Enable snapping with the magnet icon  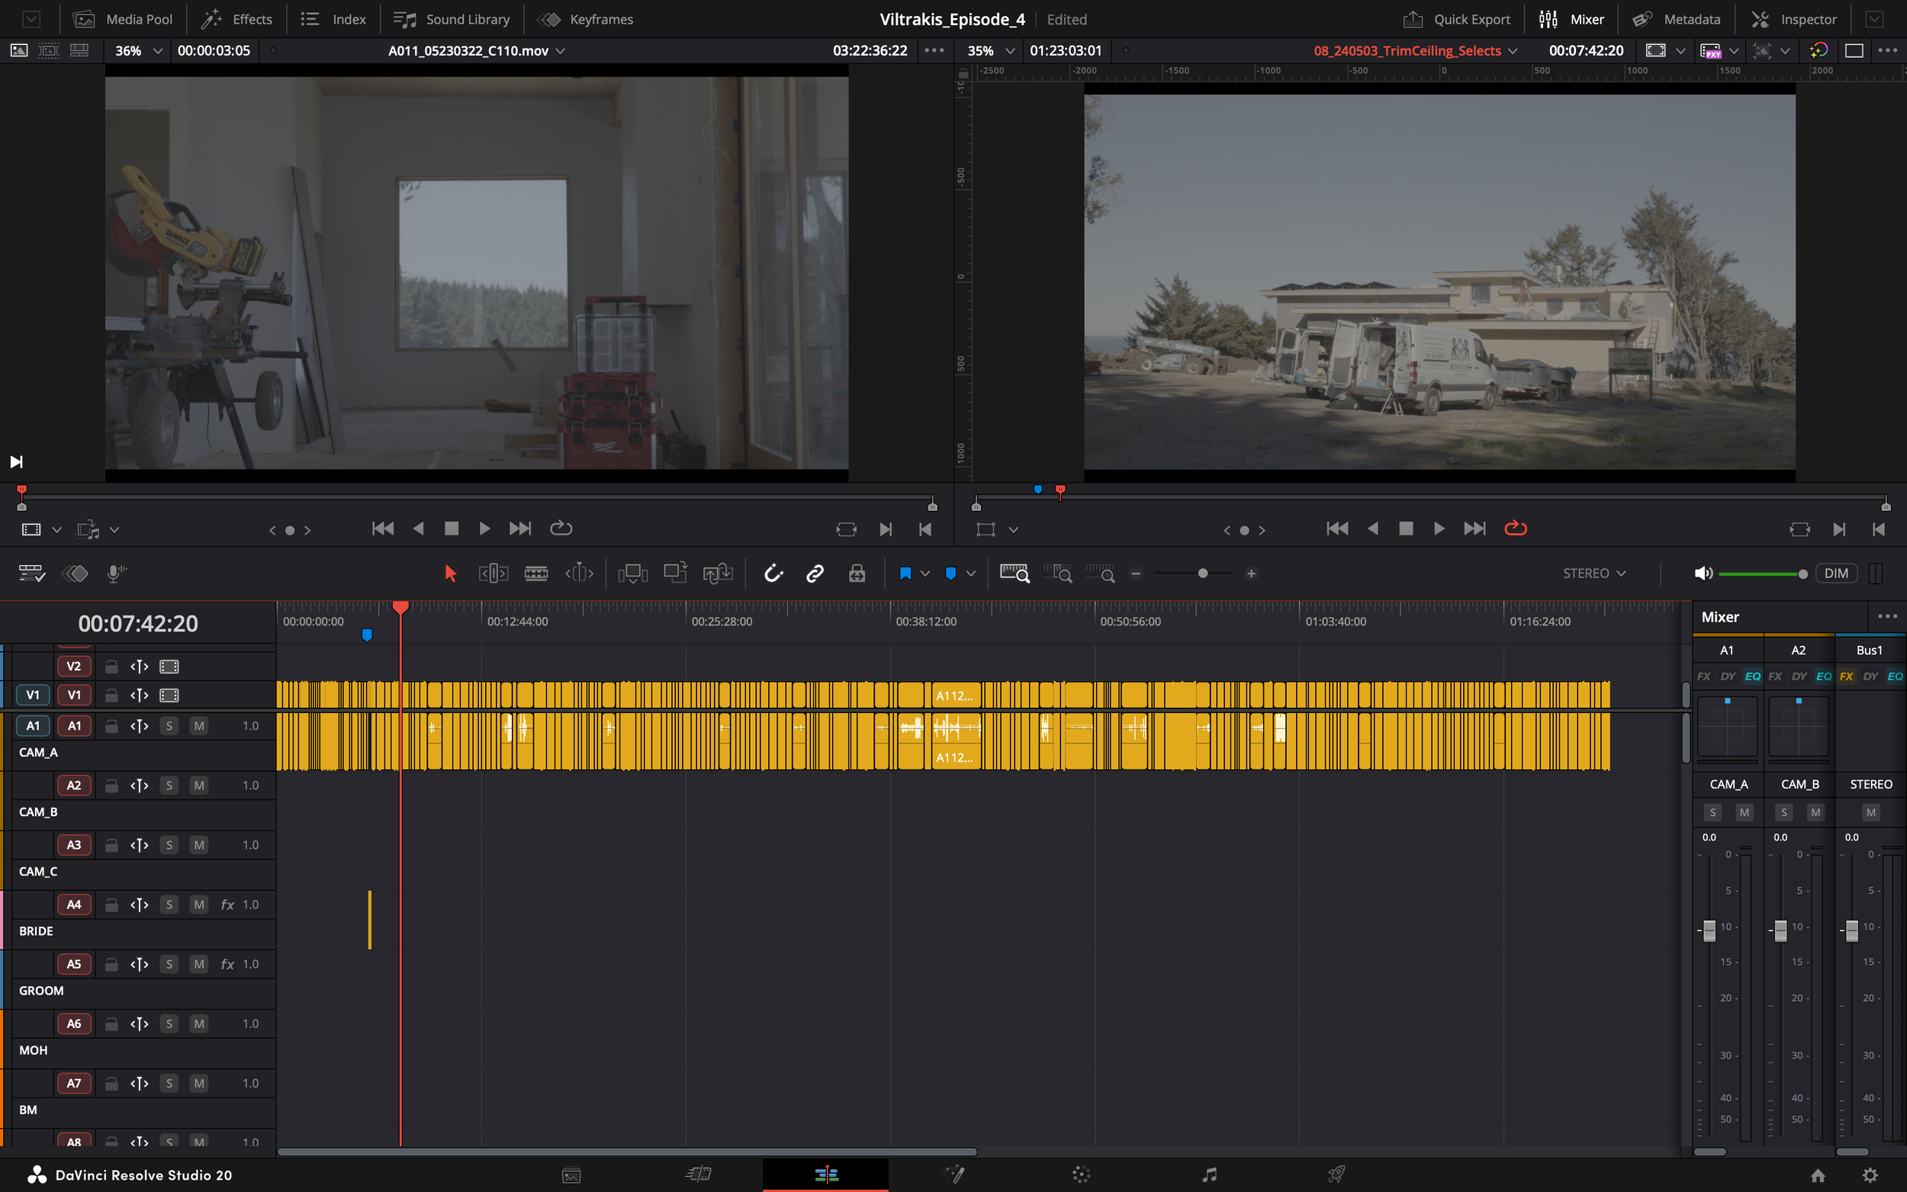point(773,574)
